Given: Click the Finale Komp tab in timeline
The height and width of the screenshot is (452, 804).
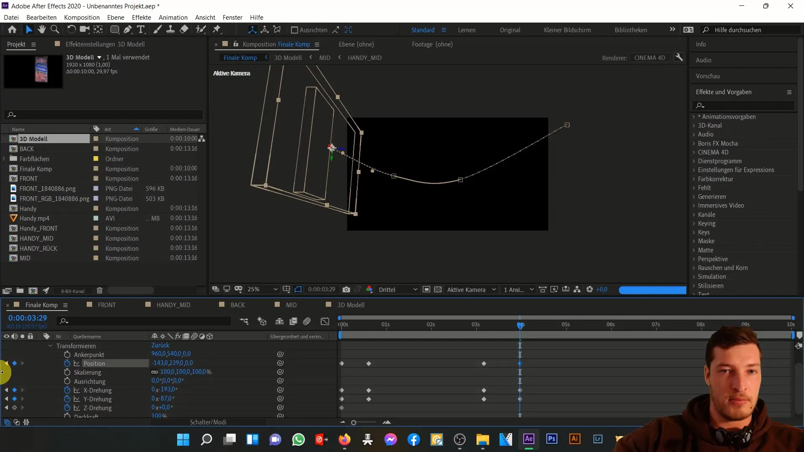Looking at the screenshot, I should coord(41,305).
